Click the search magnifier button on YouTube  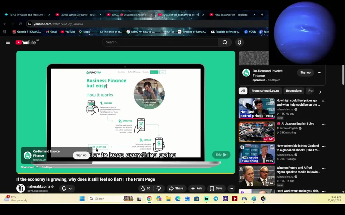tap(225, 42)
